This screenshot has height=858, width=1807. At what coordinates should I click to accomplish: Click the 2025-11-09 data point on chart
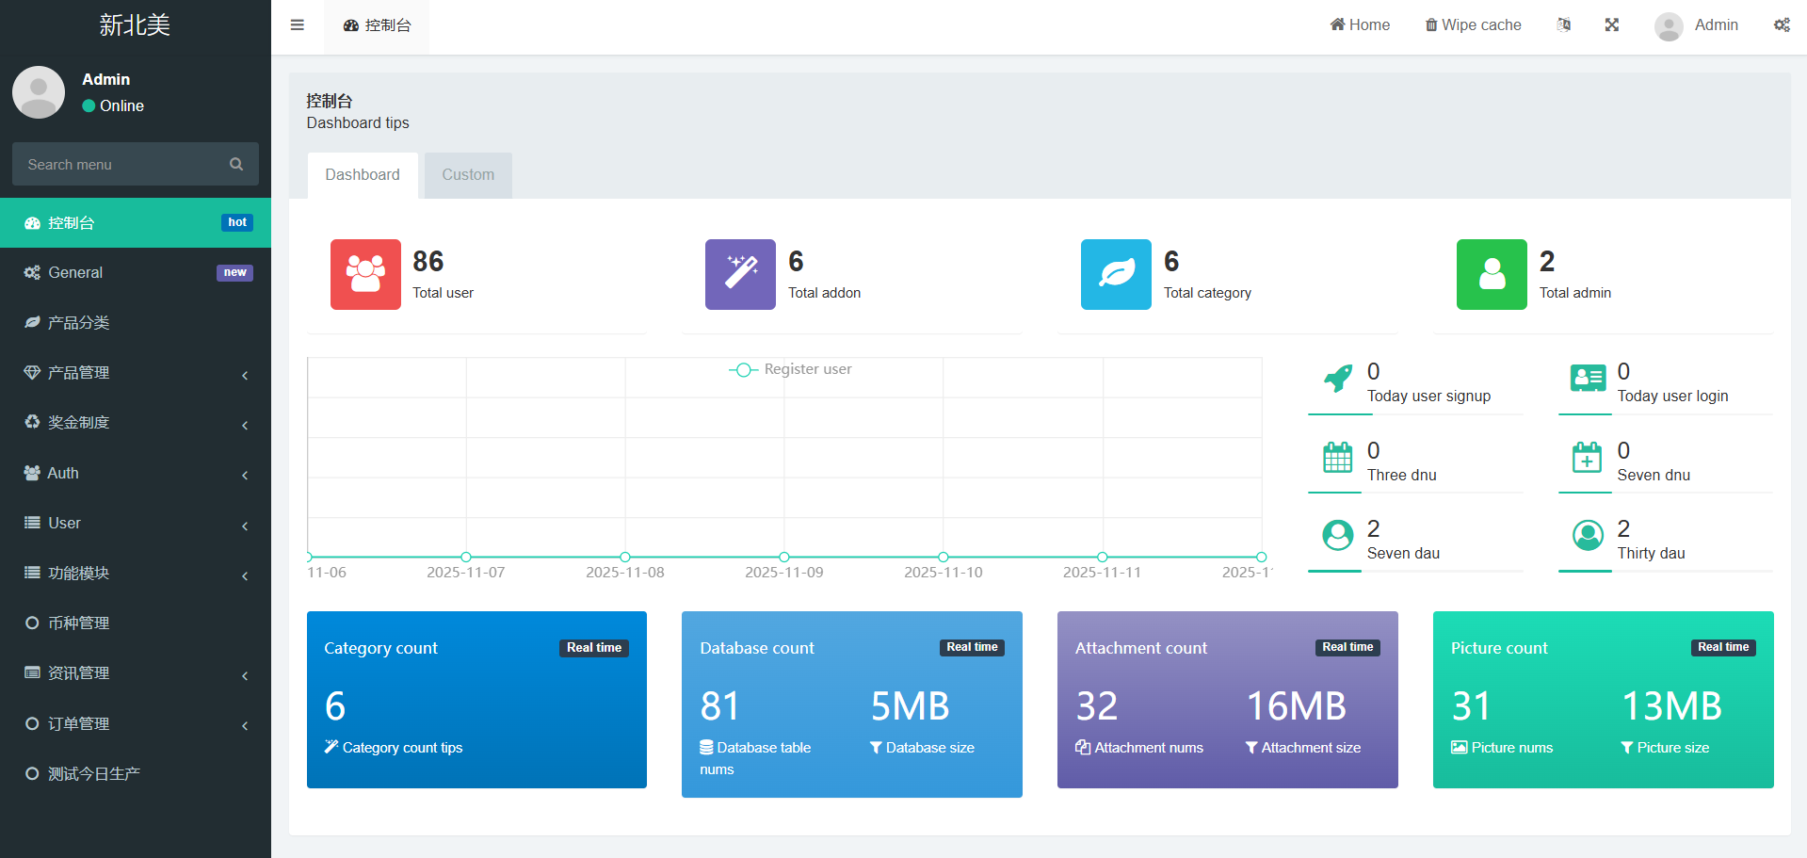coord(784,557)
